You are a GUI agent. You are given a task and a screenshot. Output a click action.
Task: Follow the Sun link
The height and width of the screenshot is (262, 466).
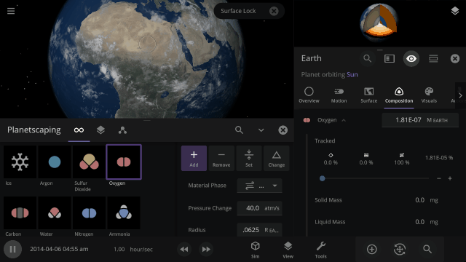point(352,74)
